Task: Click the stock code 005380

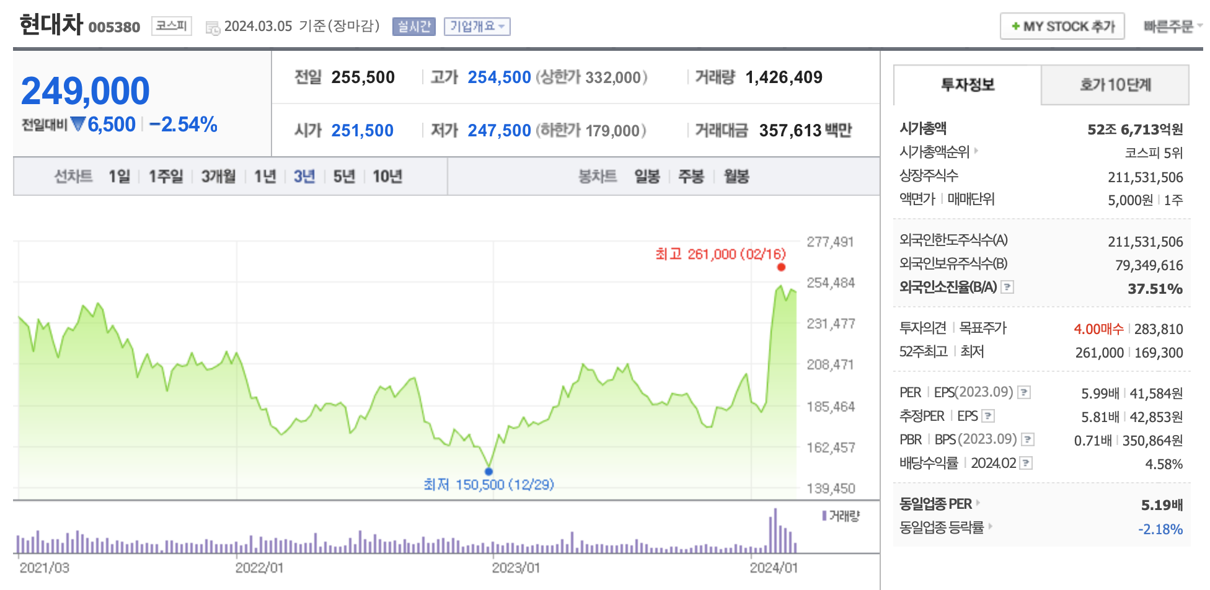Action: [x=114, y=27]
